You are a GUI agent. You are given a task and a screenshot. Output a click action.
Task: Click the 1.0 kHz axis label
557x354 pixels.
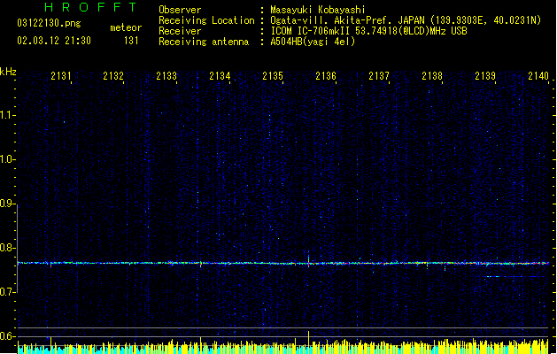7,159
